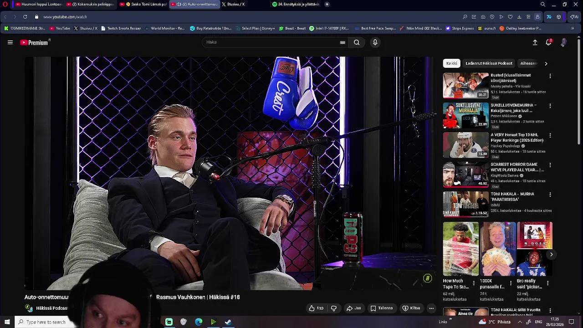Screen dimensions: 583x328
Task: Open Oakley Jawbreaker bookmark
Action: [521, 28]
